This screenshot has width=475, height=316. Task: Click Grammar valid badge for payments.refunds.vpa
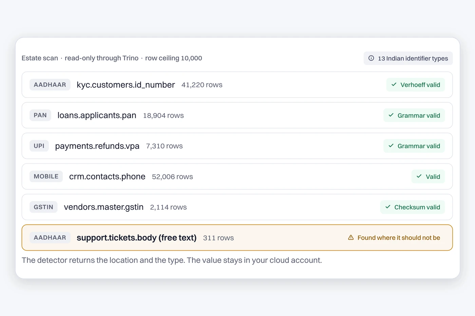point(414,146)
